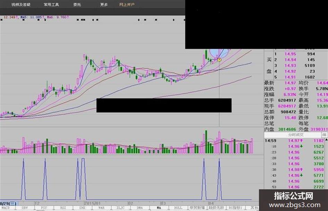Click the month marker 12 on time axis

pyautogui.click(x=37, y=203)
